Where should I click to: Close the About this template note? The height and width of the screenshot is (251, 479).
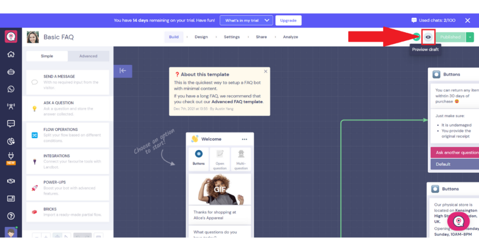(266, 71)
